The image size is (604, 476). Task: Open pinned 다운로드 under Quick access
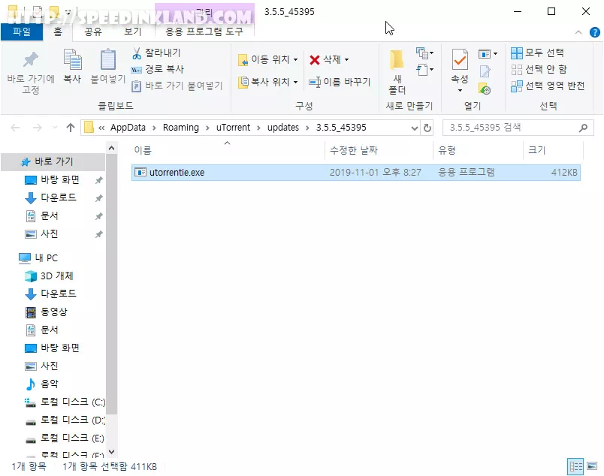tap(59, 198)
